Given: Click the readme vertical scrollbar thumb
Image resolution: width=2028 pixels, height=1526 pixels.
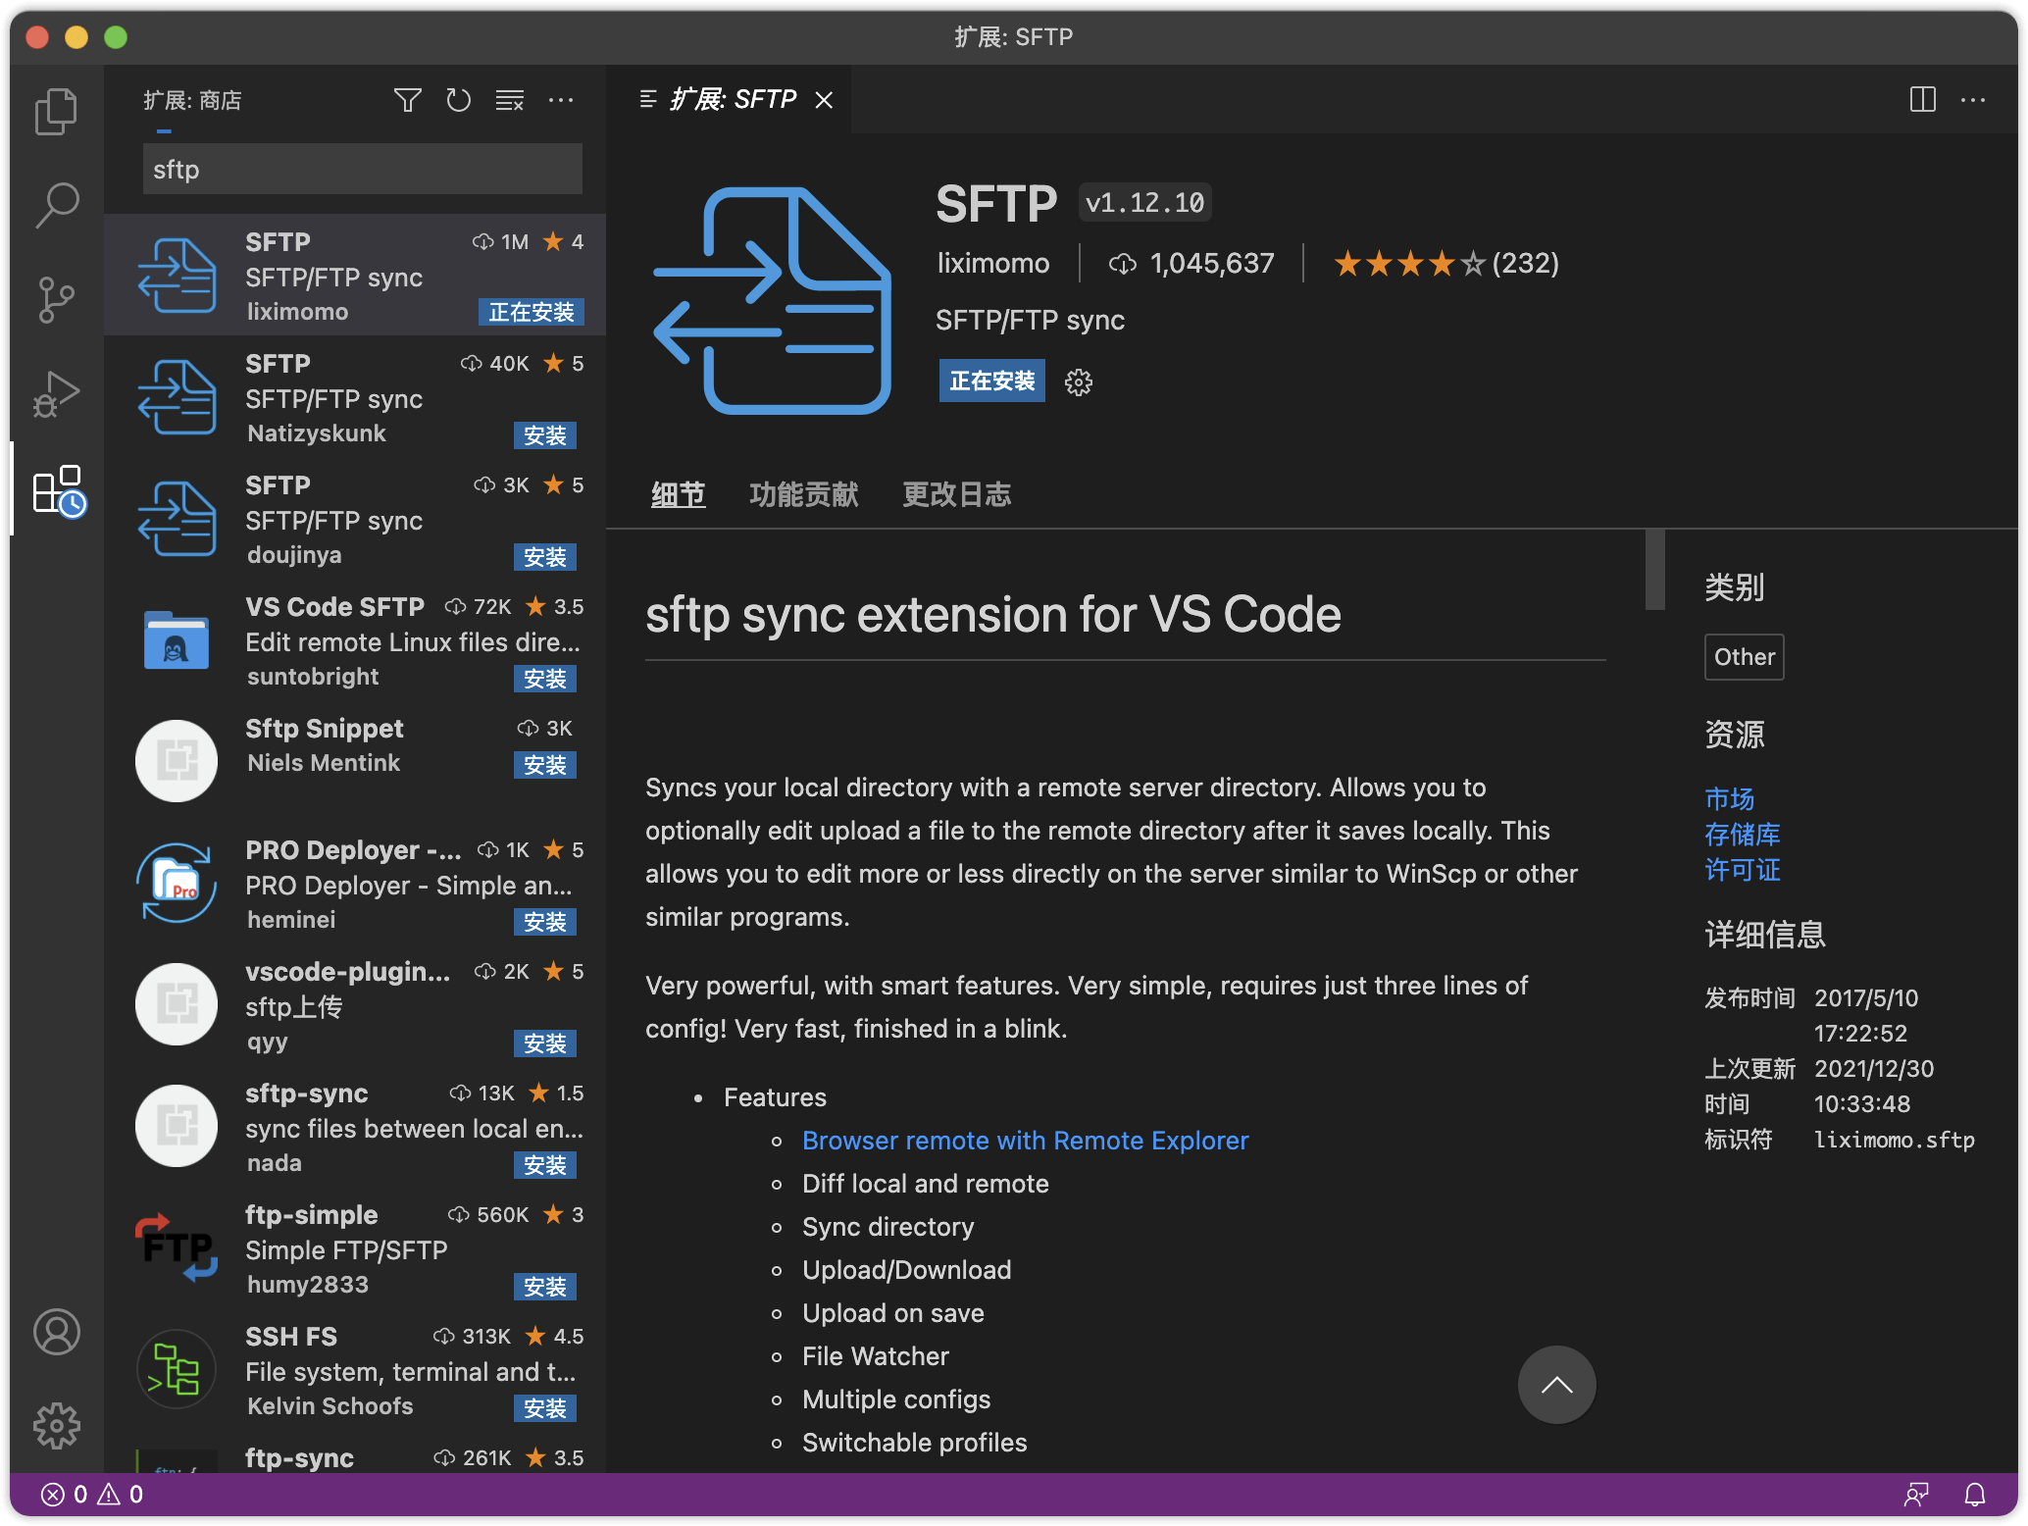Looking at the screenshot, I should point(1655,570).
